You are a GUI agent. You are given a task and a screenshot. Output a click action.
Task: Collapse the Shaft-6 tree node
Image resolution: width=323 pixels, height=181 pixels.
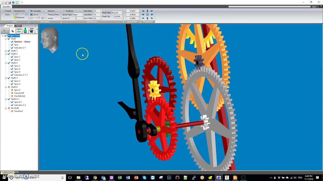6,87
